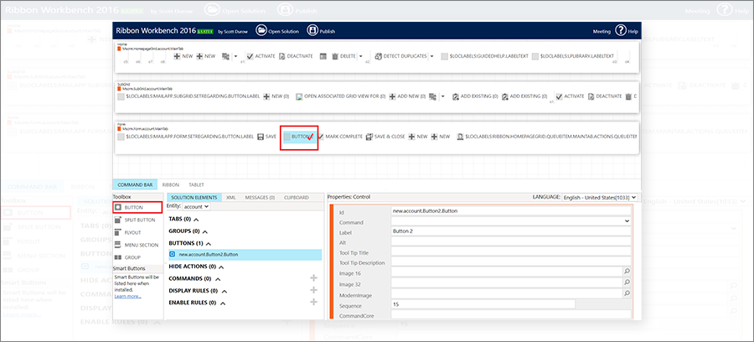Switch to the TABLET tab
This screenshot has width=754, height=342.
coord(196,184)
